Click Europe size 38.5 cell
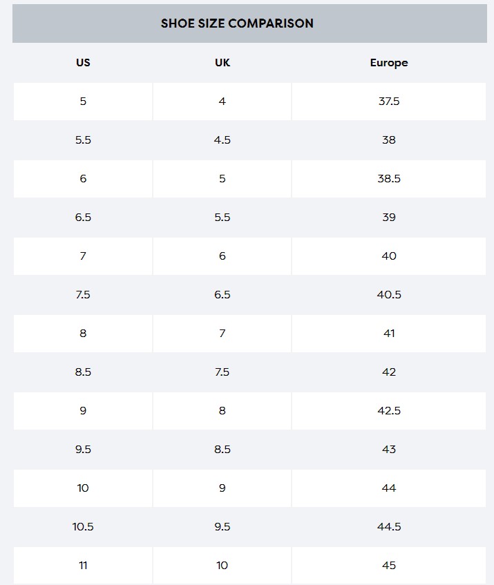Viewport: 494px width, 585px height. pyautogui.click(x=388, y=179)
